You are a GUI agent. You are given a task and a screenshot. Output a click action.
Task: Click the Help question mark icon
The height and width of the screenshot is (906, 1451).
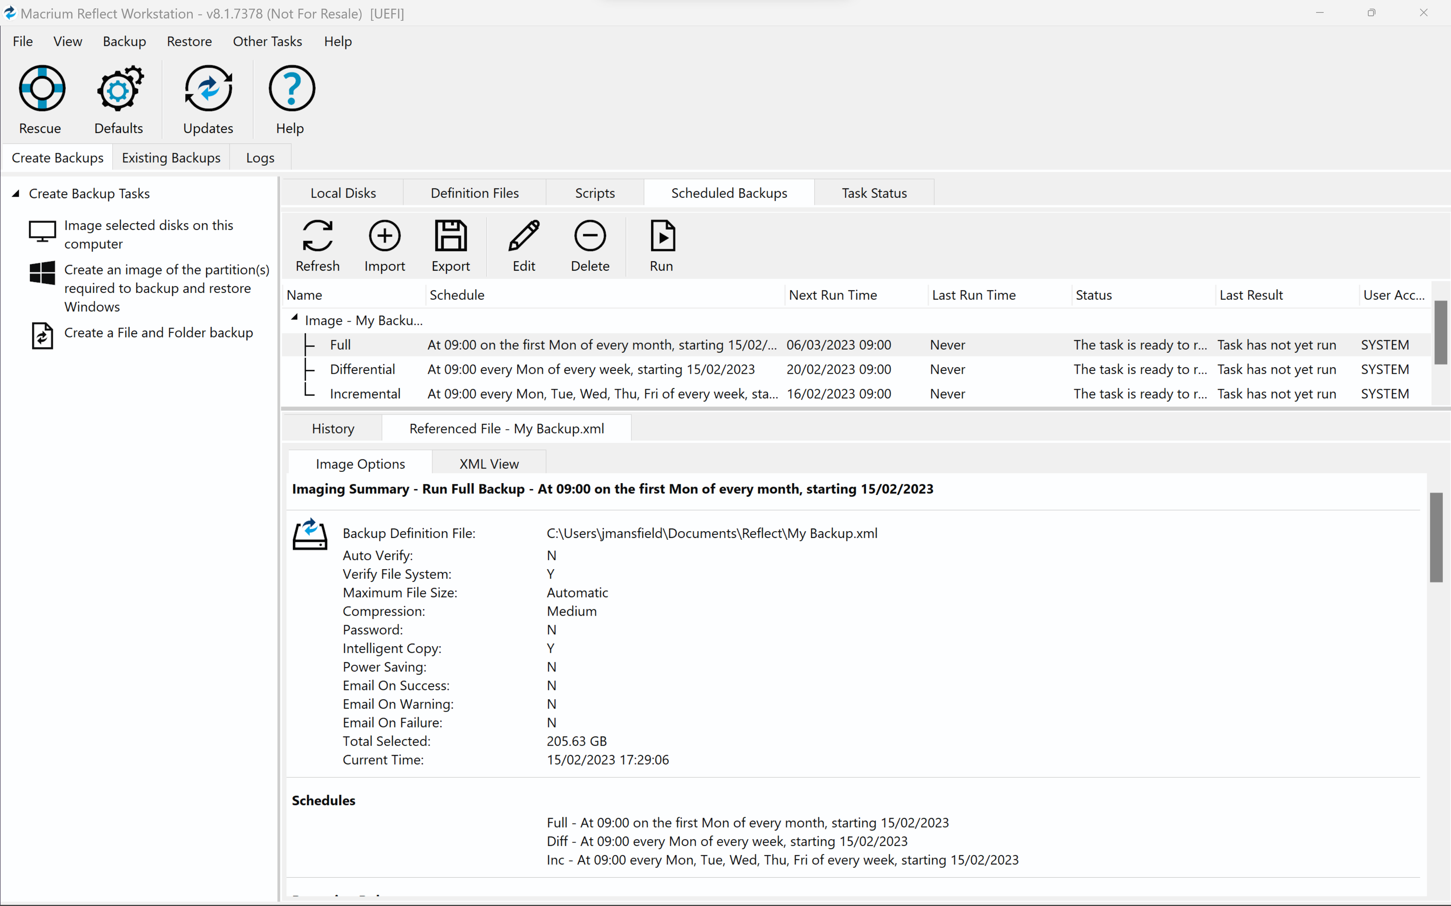pyautogui.click(x=291, y=89)
